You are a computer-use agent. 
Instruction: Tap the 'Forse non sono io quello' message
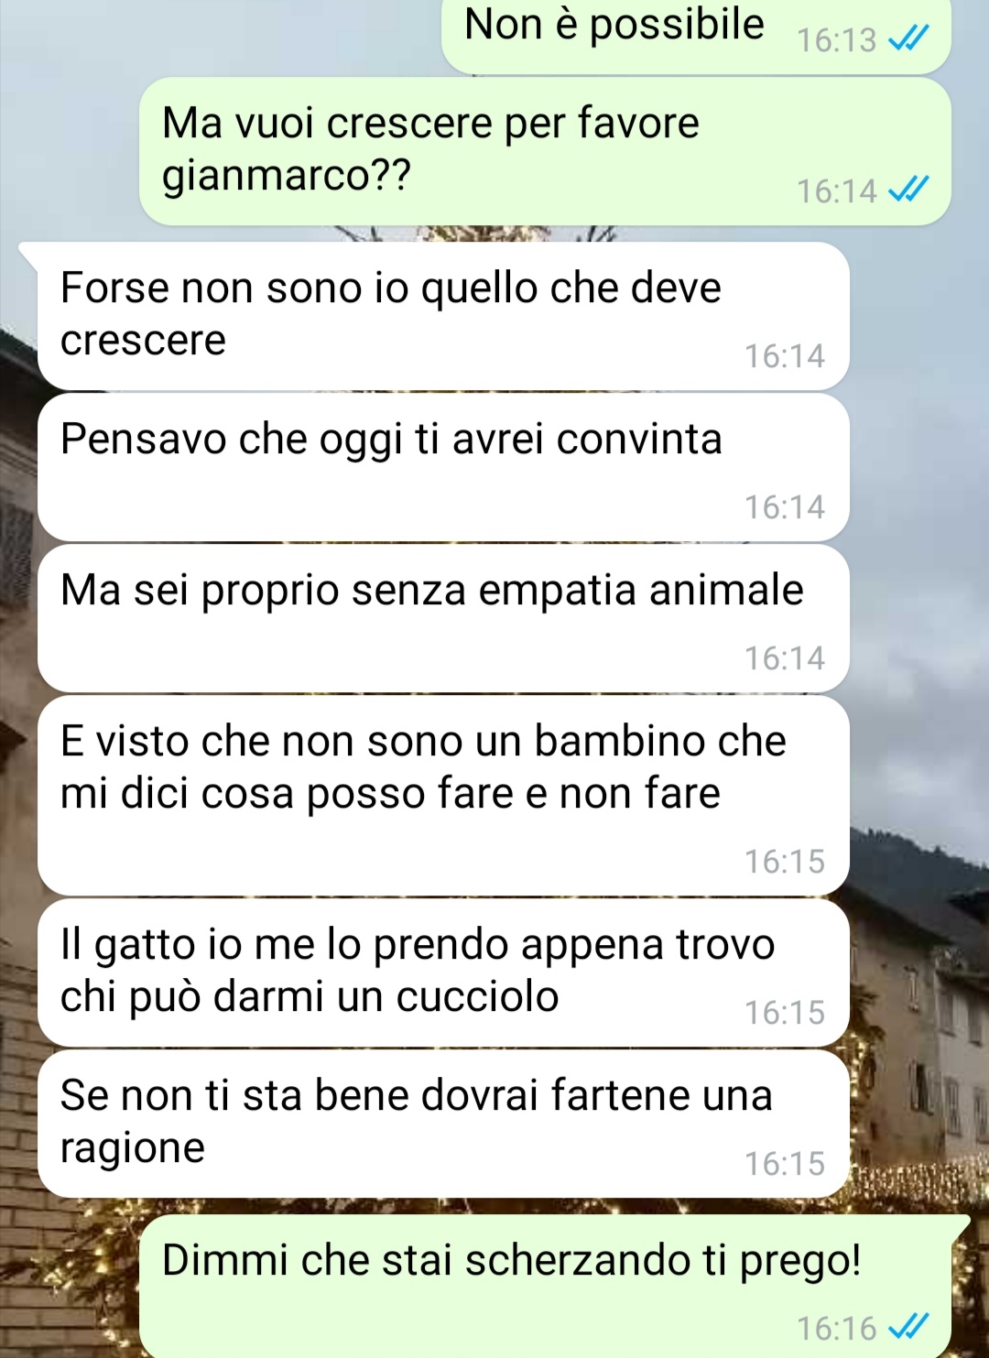[443, 316]
